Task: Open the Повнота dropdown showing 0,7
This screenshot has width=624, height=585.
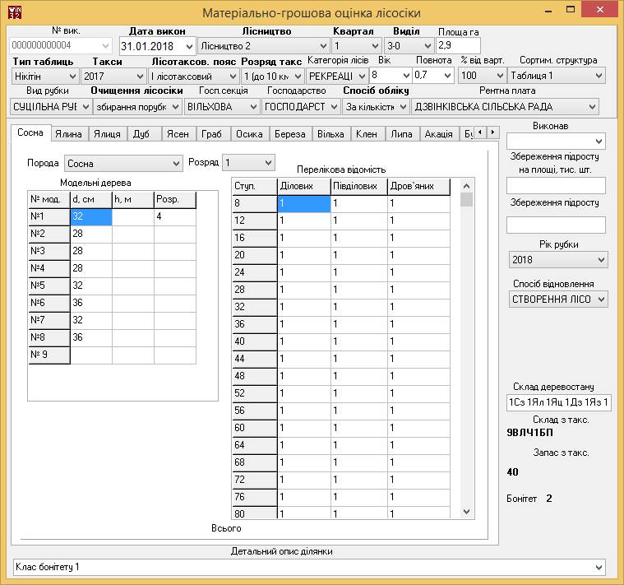Action: click(448, 75)
